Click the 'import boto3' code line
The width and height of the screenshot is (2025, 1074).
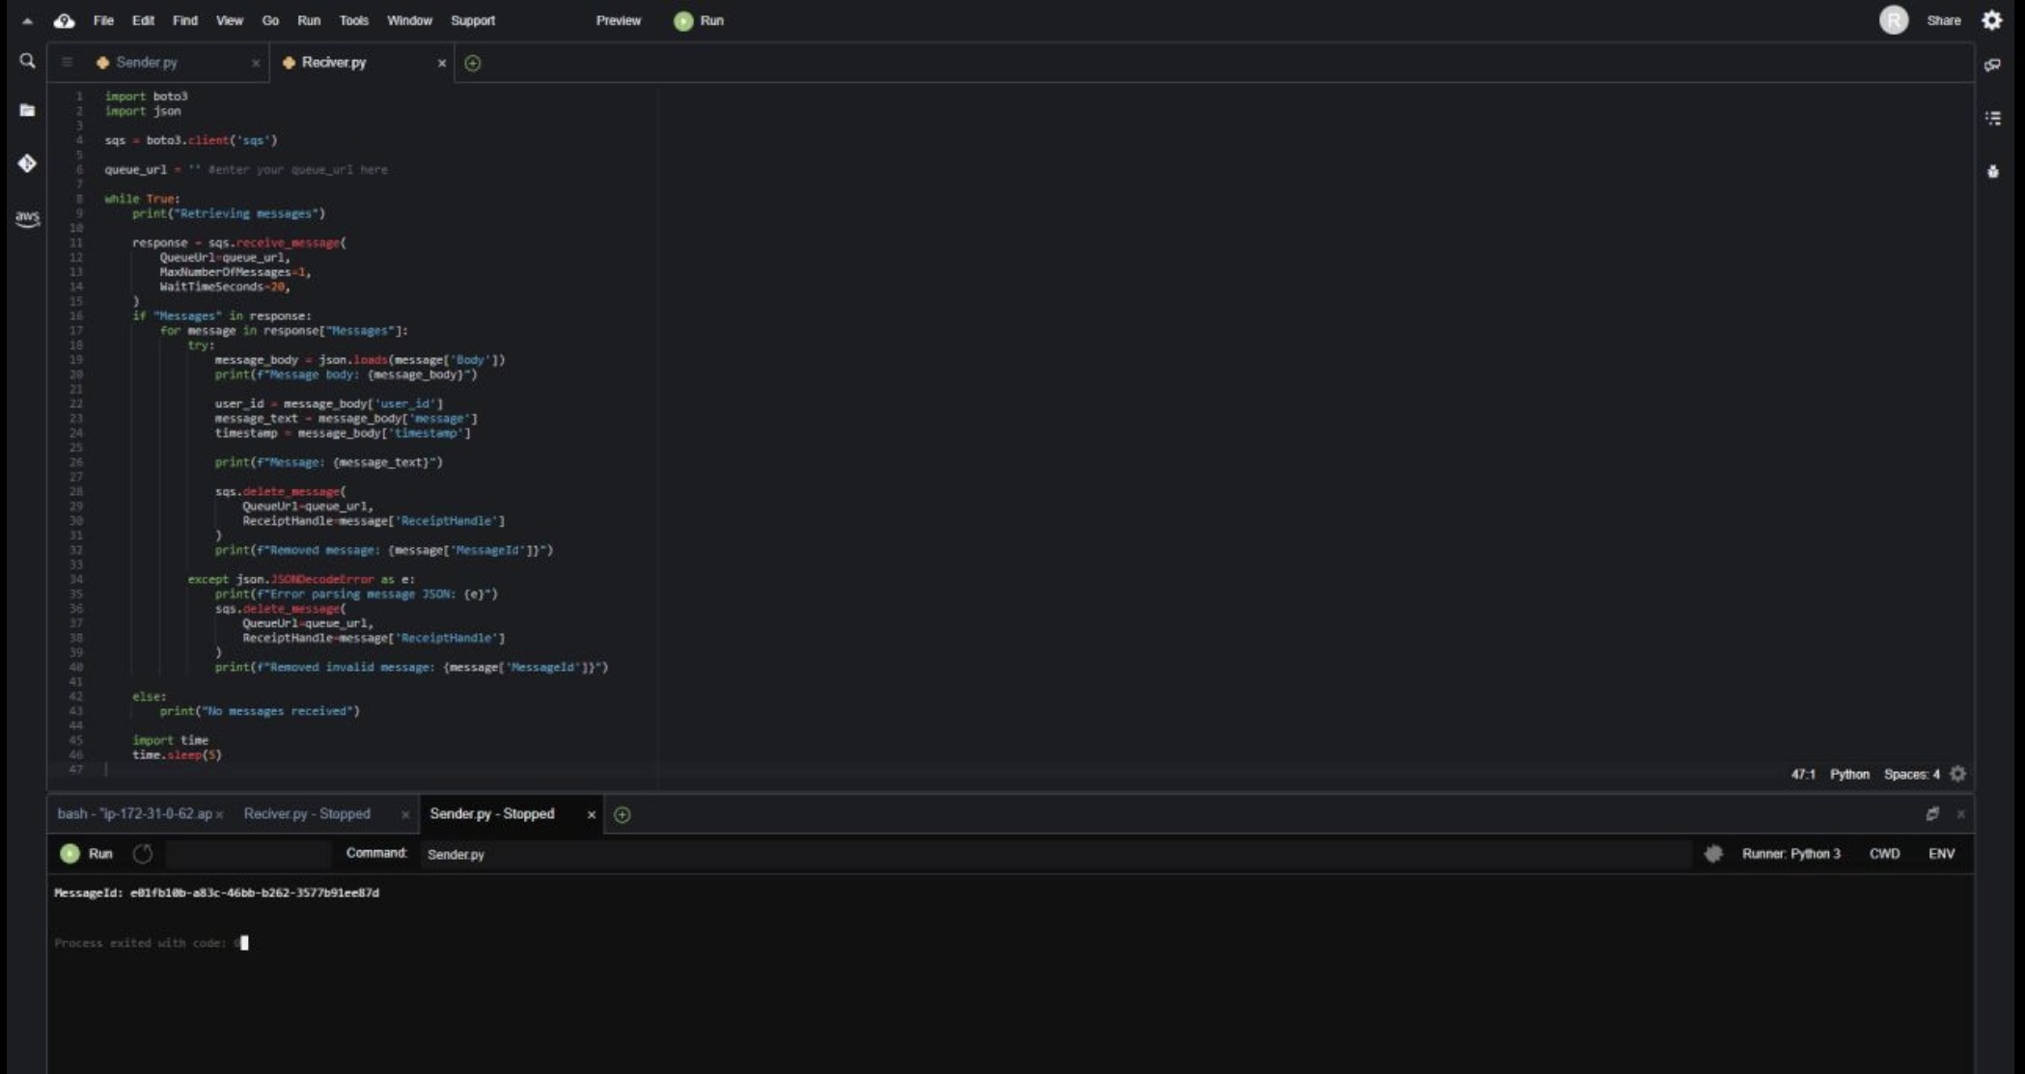(146, 96)
